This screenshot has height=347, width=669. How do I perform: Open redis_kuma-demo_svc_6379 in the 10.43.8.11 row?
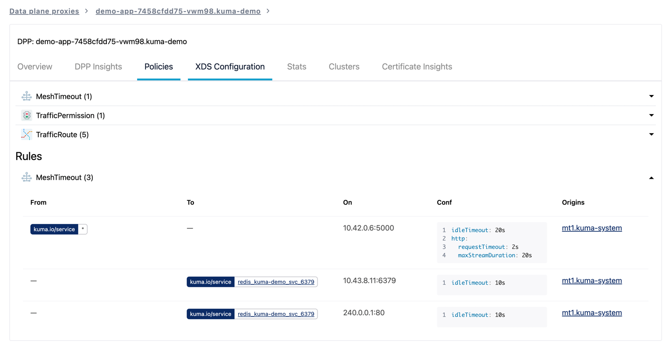276,282
